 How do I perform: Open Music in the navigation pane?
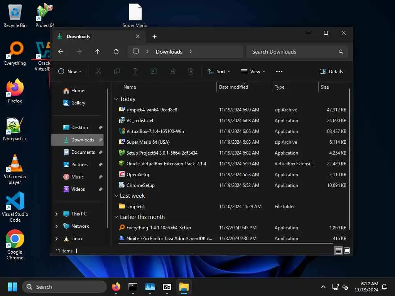click(78, 177)
